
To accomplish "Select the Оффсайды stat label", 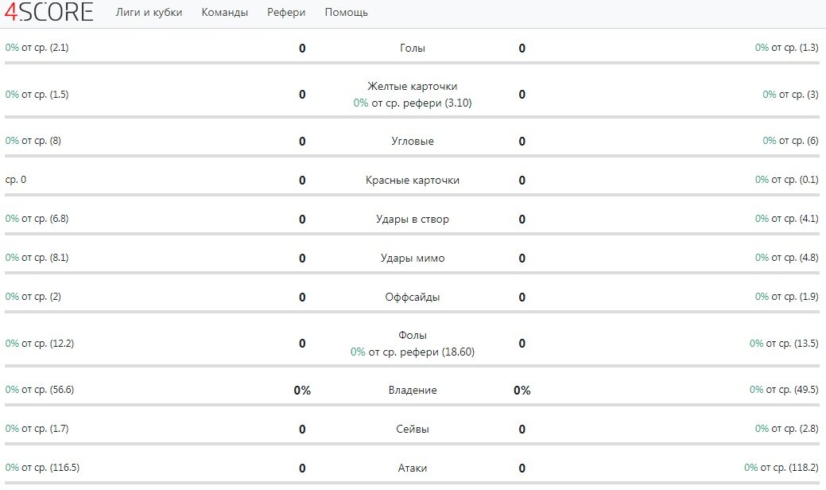I will pos(413,297).
